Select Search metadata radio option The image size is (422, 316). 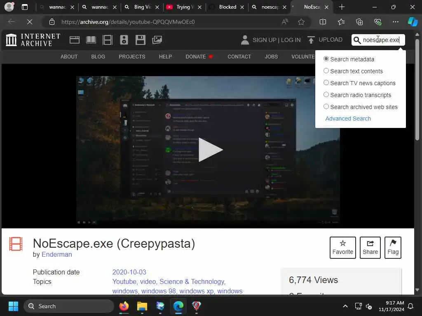(326, 58)
